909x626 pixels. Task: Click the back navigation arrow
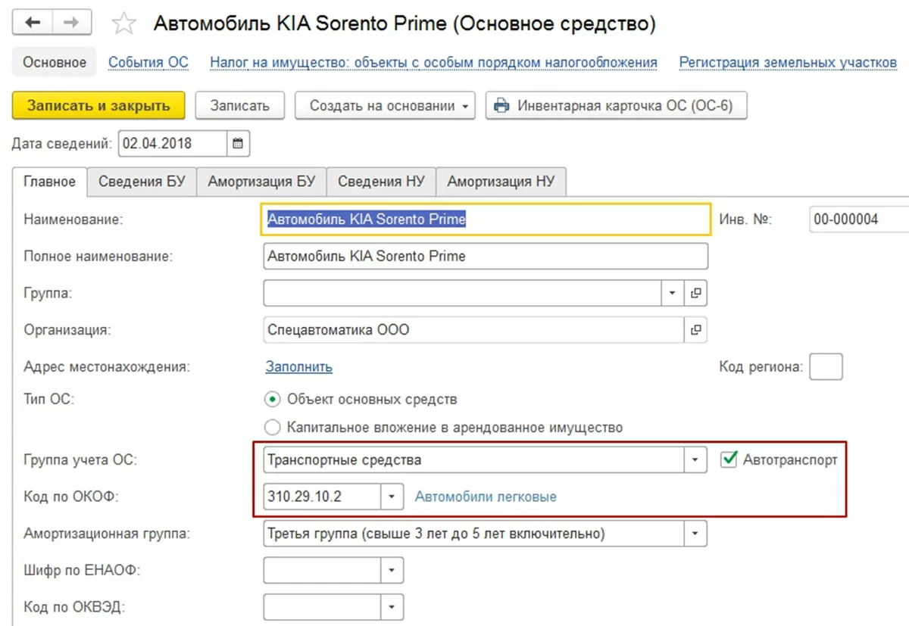click(x=33, y=23)
